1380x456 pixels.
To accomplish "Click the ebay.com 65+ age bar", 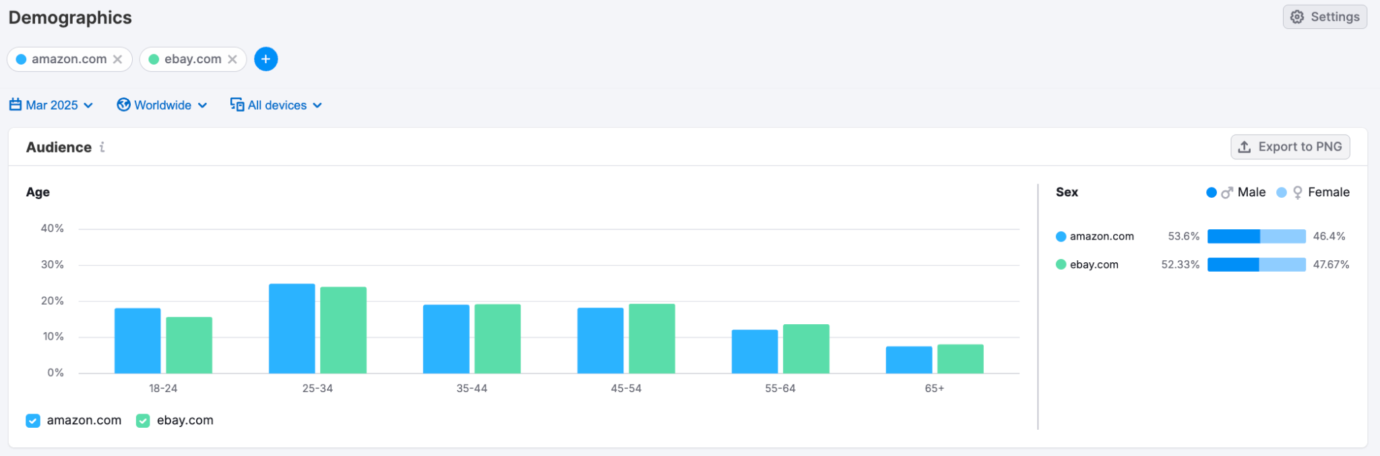I will pos(961,358).
